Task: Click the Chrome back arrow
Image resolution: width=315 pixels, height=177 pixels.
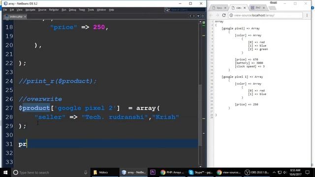Action: (x=211, y=15)
